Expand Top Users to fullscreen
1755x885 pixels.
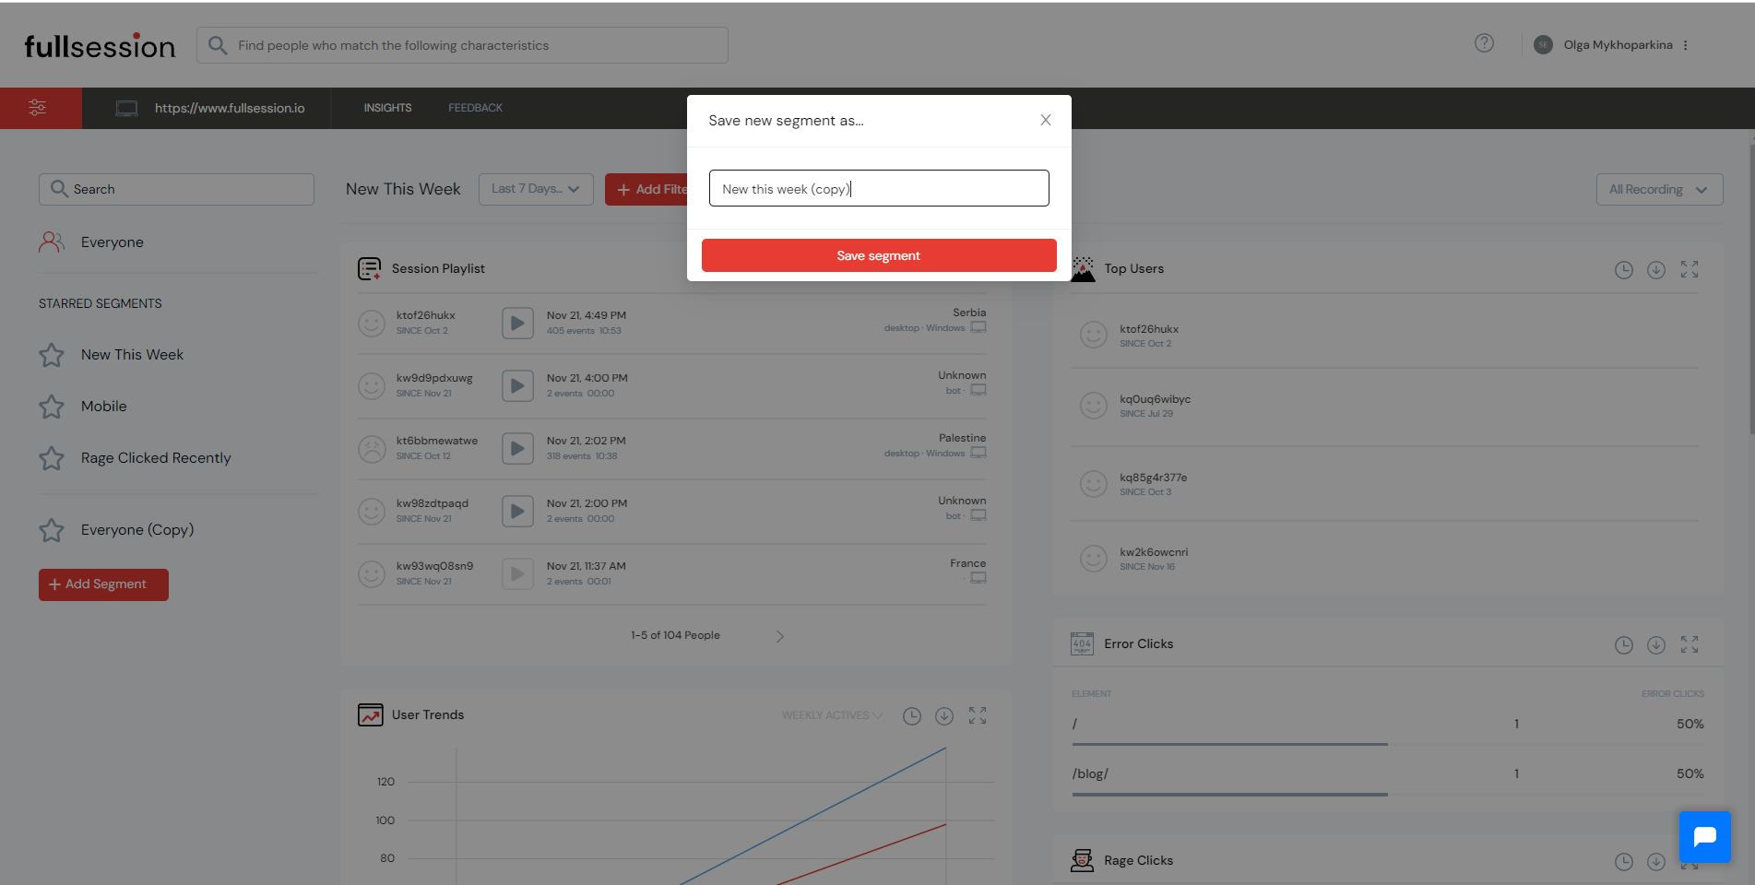[1690, 269]
